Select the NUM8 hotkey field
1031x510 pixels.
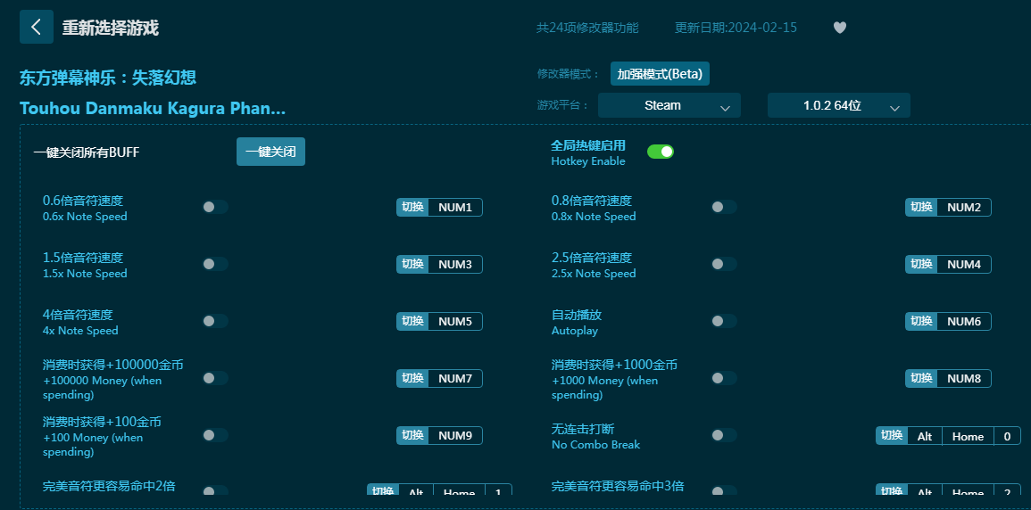click(x=965, y=379)
